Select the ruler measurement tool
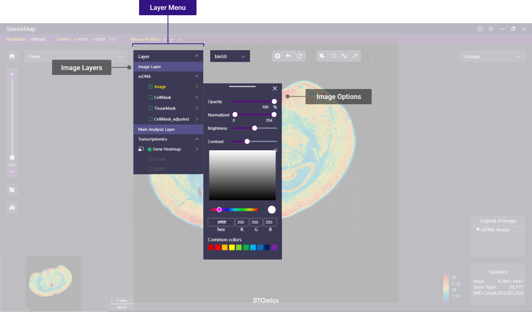 click(355, 56)
